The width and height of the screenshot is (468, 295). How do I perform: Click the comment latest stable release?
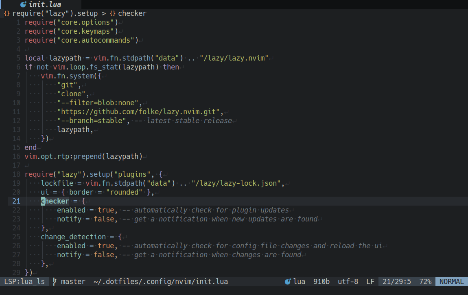(x=189, y=121)
